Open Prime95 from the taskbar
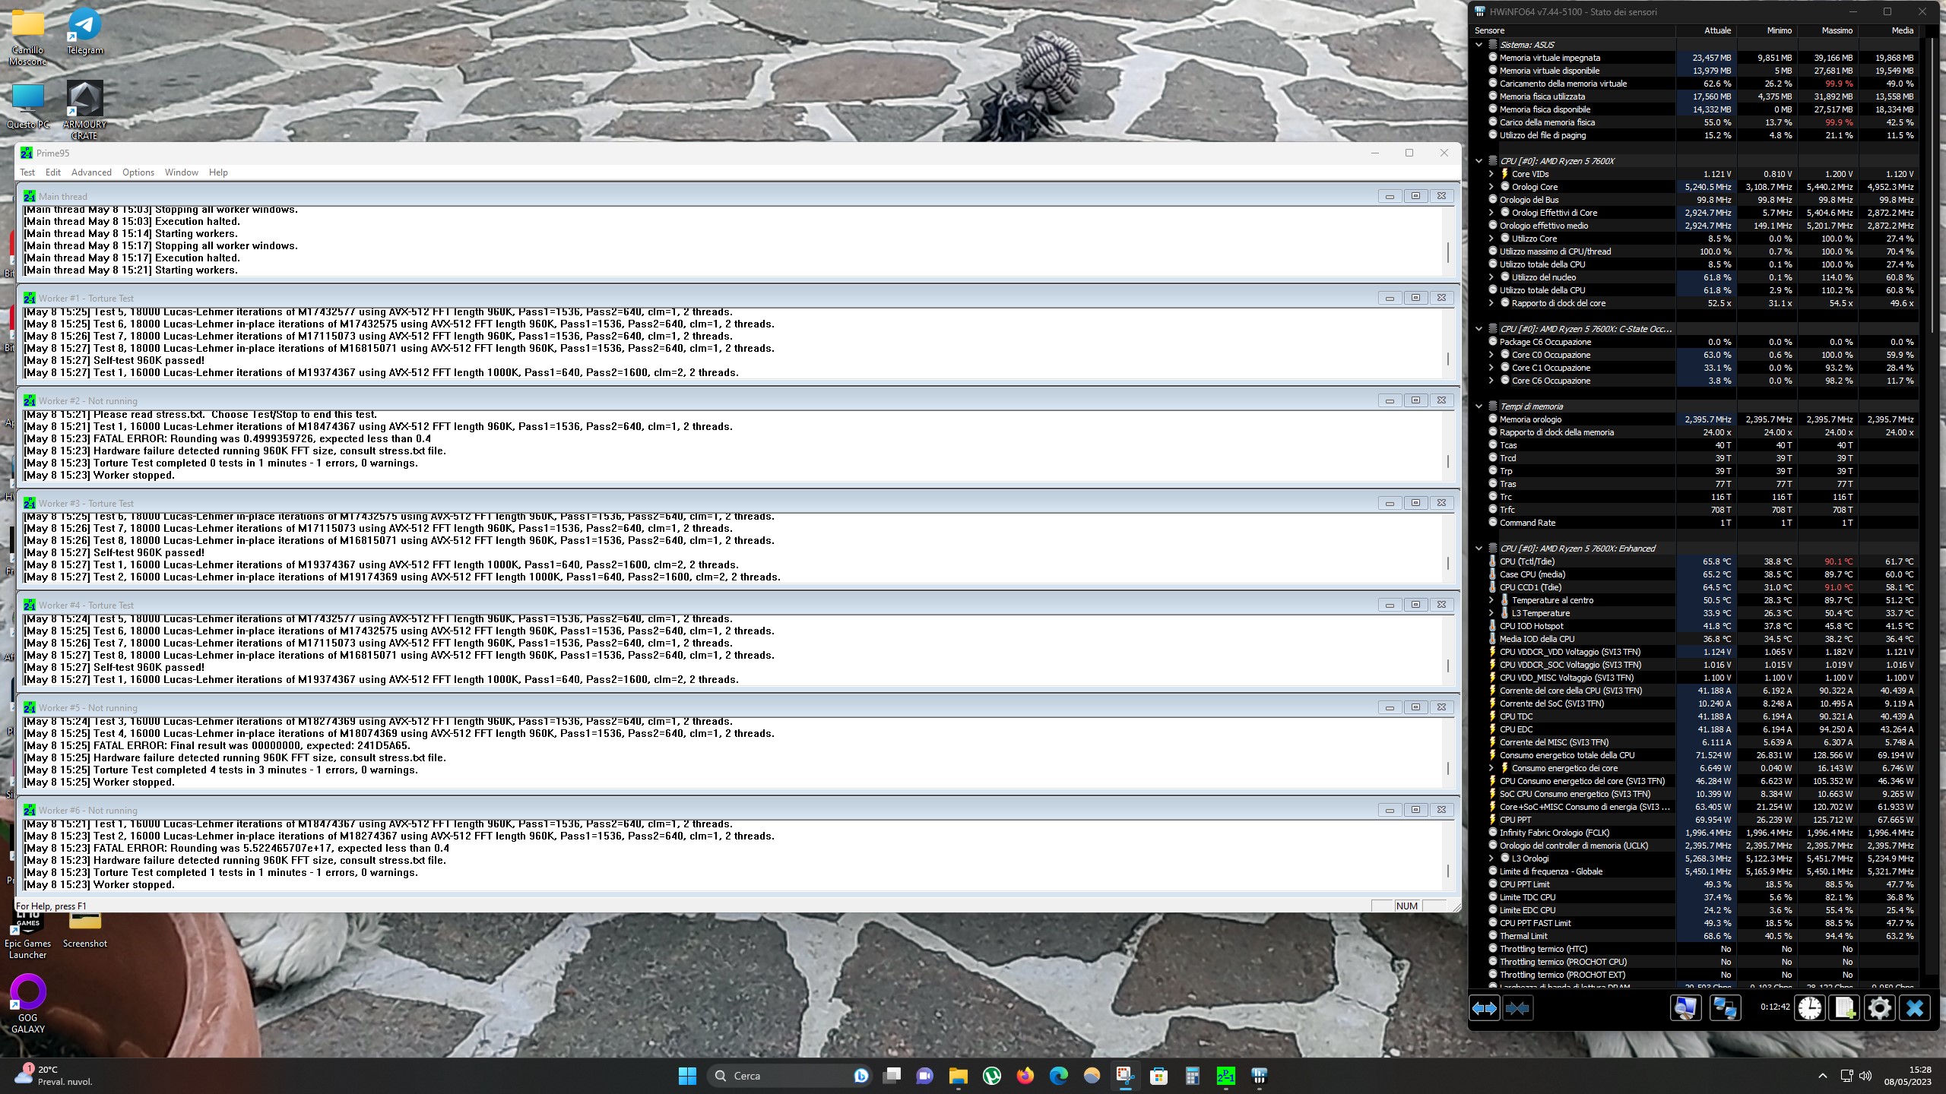 click(x=1225, y=1076)
